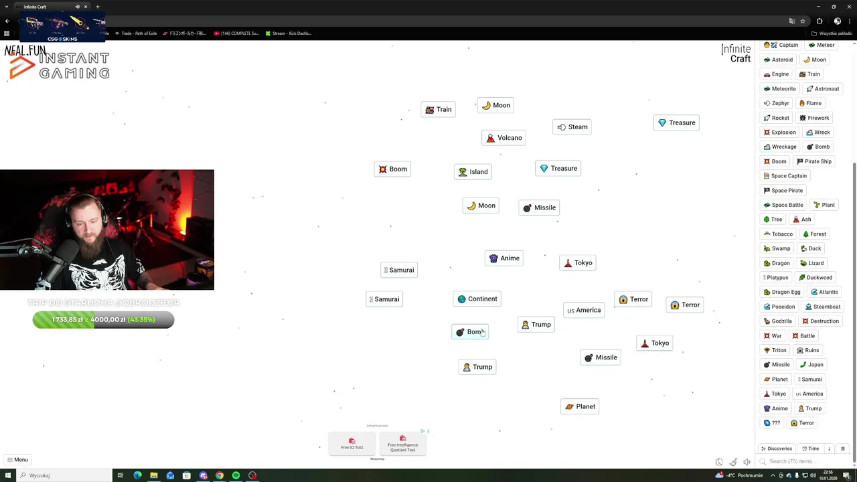Image resolution: width=857 pixels, height=482 pixels.
Task: Choose Meteor in the sidebar list
Action: click(x=822, y=45)
